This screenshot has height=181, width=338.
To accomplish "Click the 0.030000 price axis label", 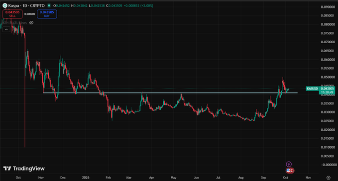I will [328, 112].
